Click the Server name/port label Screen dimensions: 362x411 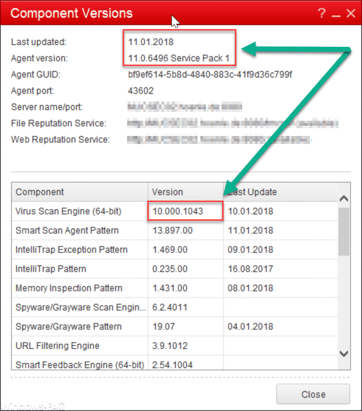[47, 107]
